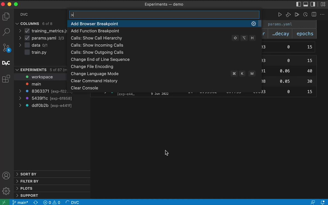
Task: Expand experiment 5439f1c node
Action: coord(20,98)
